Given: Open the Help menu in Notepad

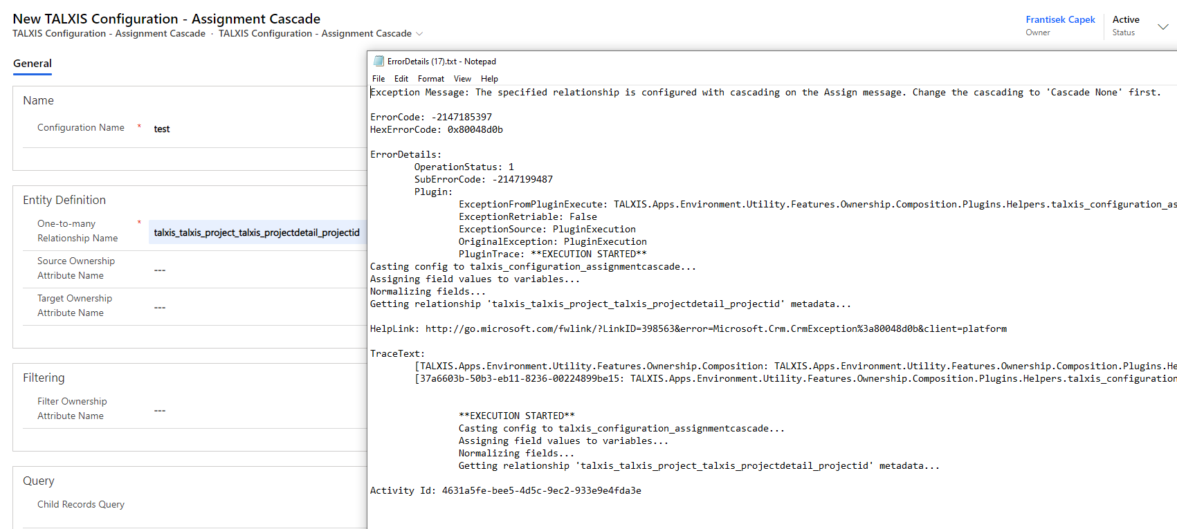Looking at the screenshot, I should click(489, 79).
